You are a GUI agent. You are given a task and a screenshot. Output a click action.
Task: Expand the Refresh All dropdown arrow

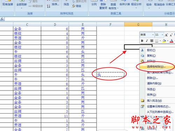pos(22,8)
